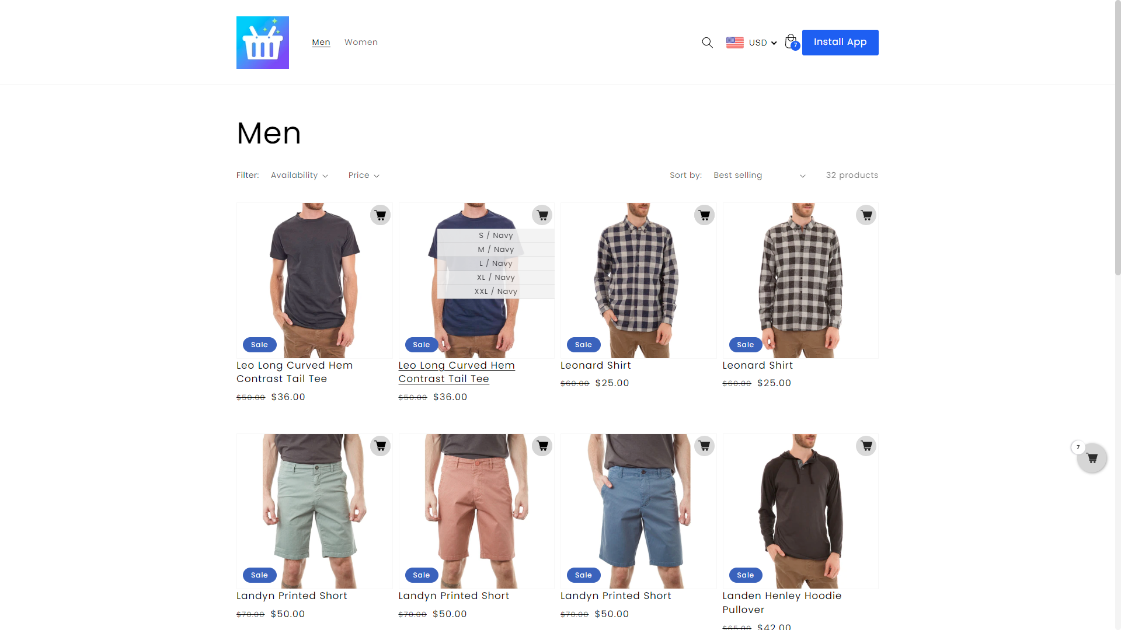Quick-add the blue Landyn Printed Short
Image resolution: width=1121 pixels, height=630 pixels.
[x=704, y=446]
